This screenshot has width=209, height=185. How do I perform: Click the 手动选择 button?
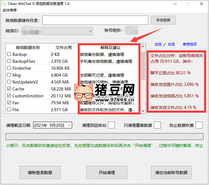pos(163,20)
